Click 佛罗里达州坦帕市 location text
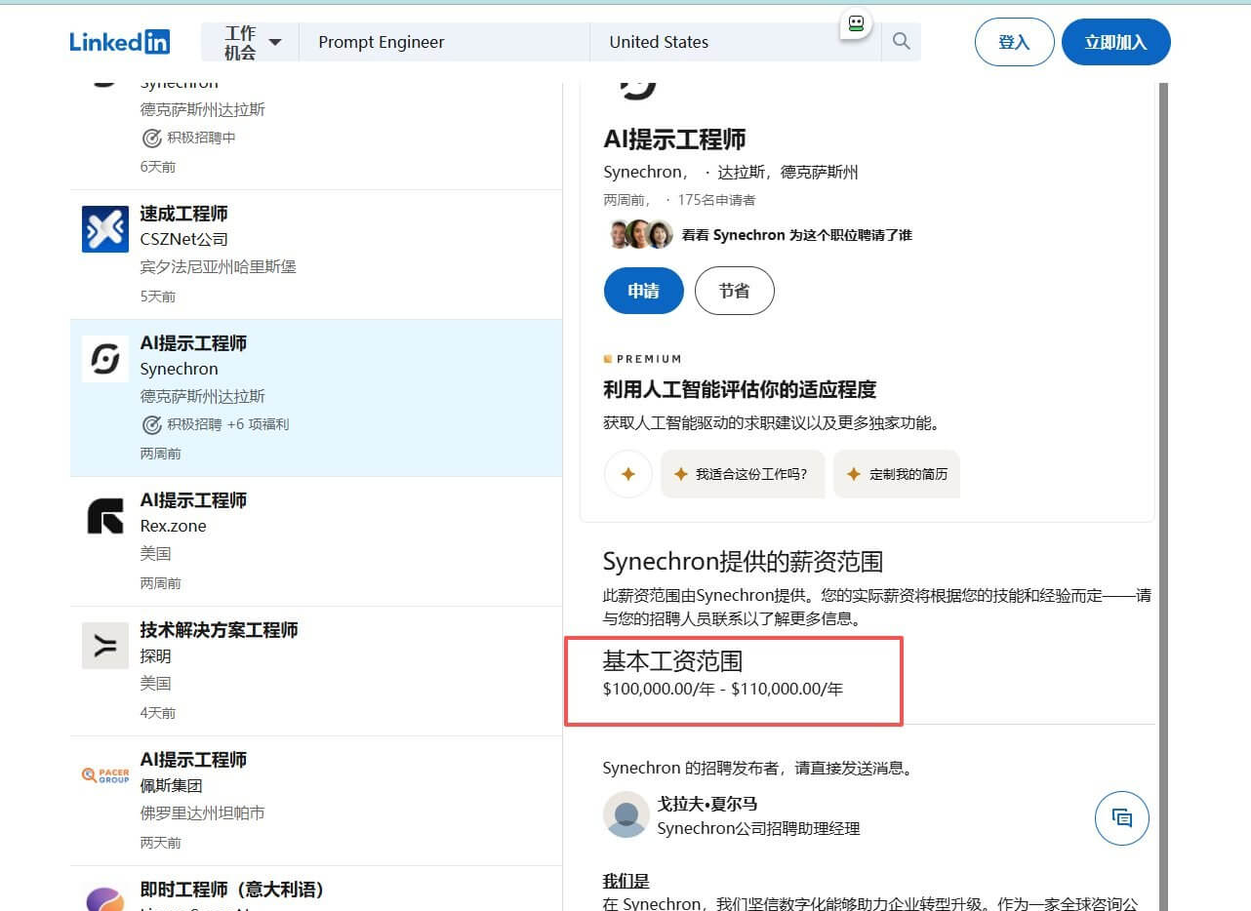 (202, 812)
